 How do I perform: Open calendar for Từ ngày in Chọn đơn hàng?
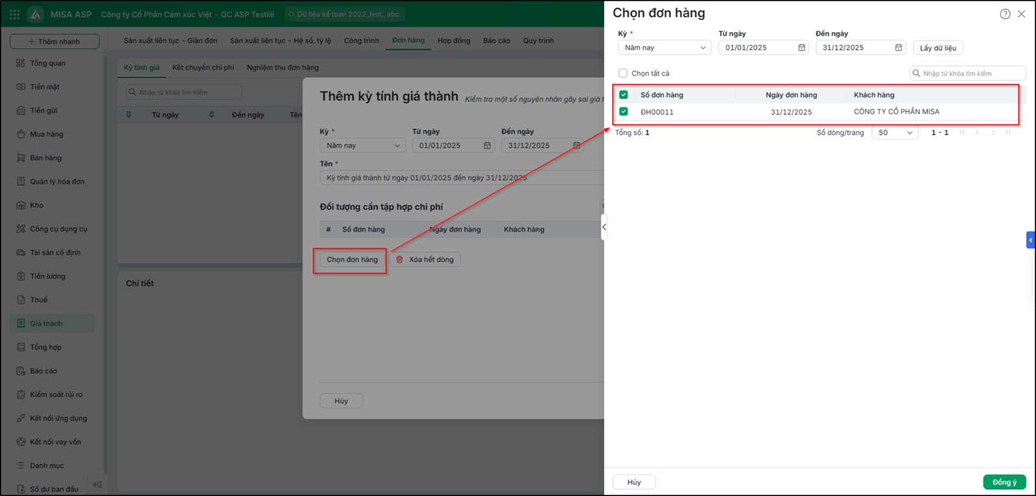click(x=802, y=48)
